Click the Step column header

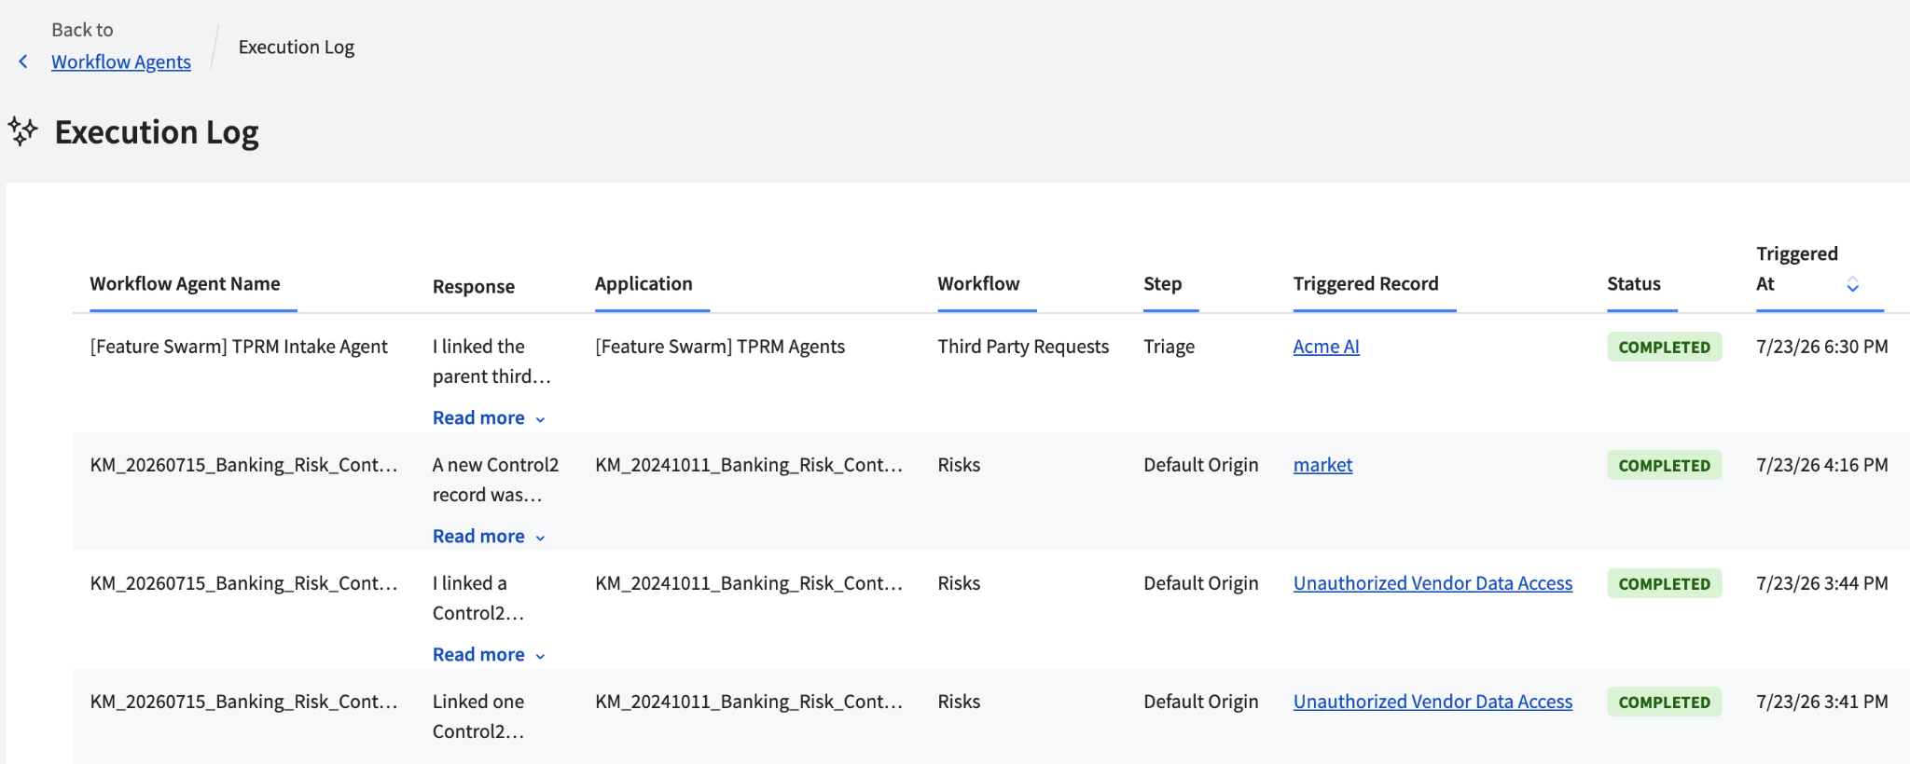1163,284
